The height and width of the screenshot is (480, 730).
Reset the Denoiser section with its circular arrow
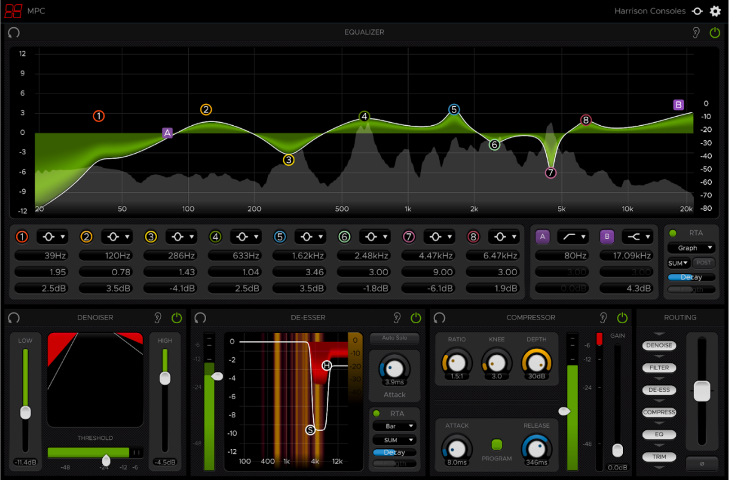(x=13, y=317)
